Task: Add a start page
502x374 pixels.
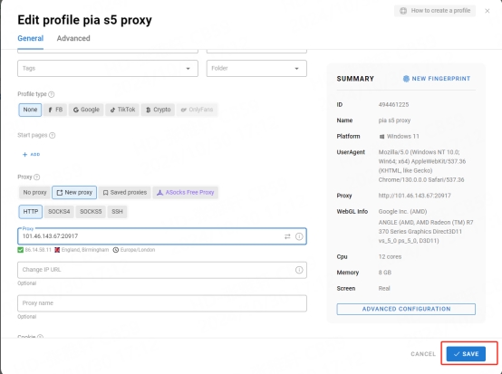Action: click(x=32, y=155)
